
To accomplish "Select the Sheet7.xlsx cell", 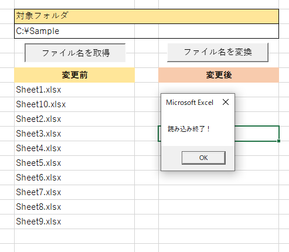I will [x=74, y=192].
